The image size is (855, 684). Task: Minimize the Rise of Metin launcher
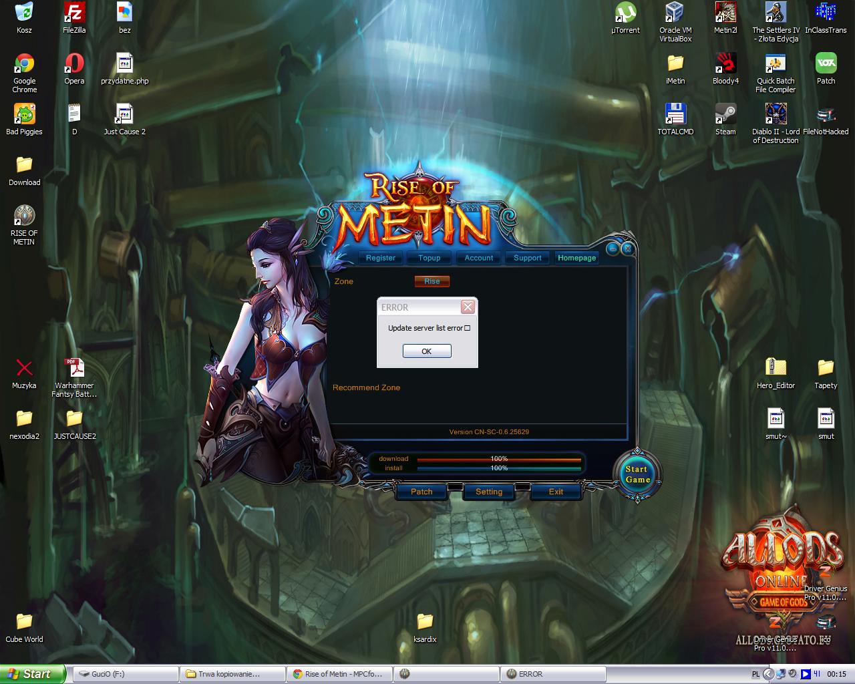613,250
